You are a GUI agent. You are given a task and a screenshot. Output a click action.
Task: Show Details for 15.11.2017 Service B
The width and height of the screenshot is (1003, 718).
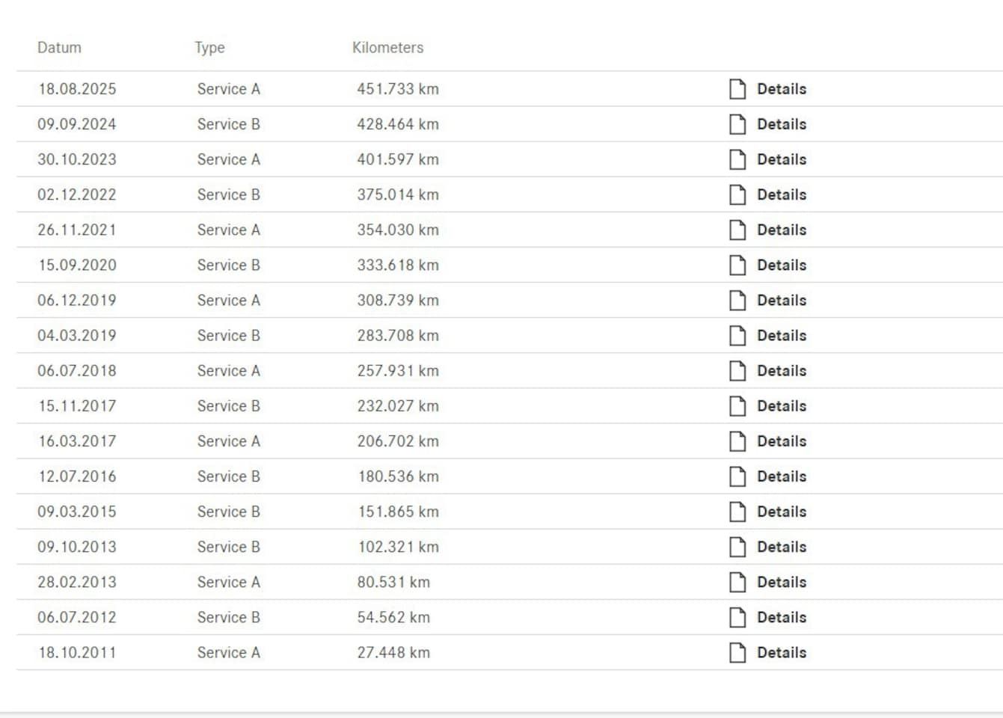click(782, 405)
